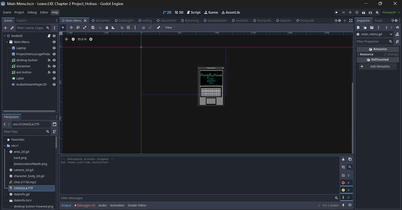This screenshot has width=402, height=210.
Task: Run the project with the play button
Action: coord(336,12)
